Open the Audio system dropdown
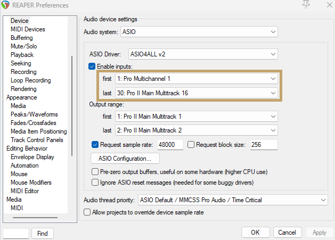This screenshot has height=240, width=335. pos(199,32)
